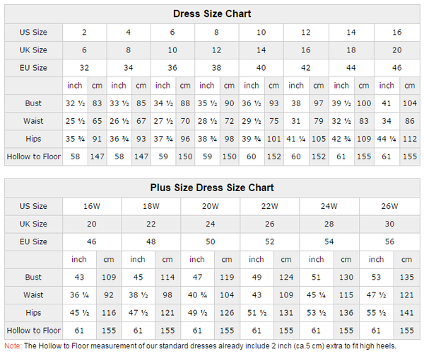
Task: Click Hollow to Floor label in top chart
Action: click(x=33, y=156)
